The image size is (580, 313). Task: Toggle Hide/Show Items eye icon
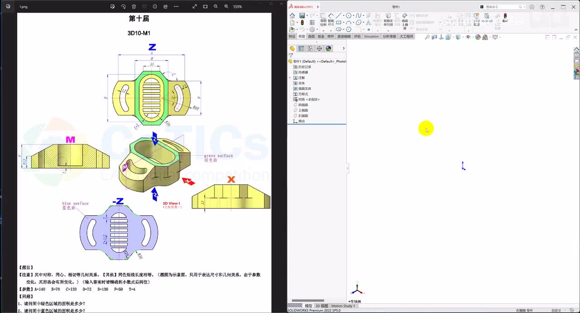pyautogui.click(x=468, y=37)
